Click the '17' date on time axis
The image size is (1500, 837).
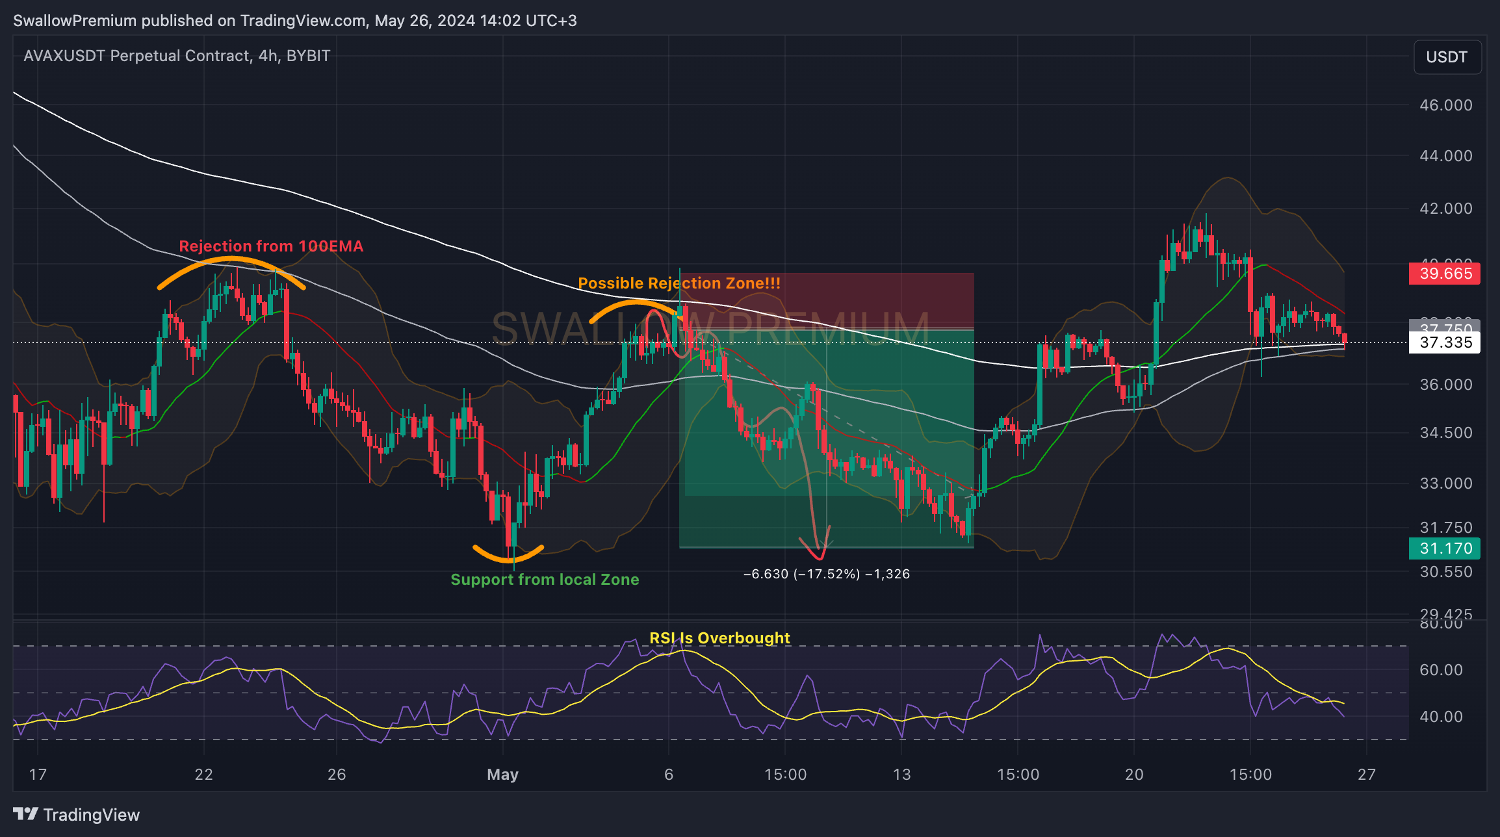[38, 775]
